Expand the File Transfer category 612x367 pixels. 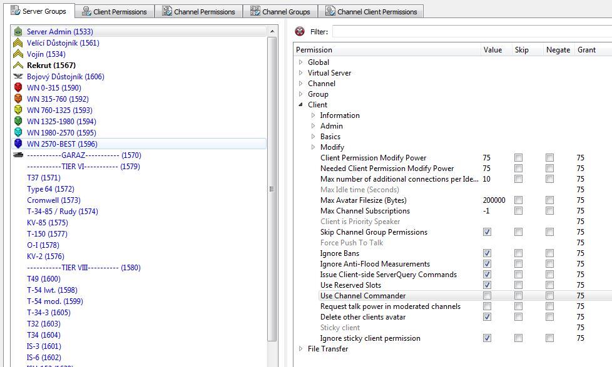(301, 349)
